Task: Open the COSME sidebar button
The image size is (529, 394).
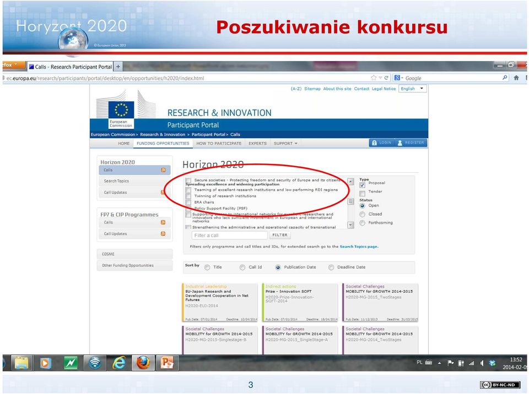Action: (134, 254)
